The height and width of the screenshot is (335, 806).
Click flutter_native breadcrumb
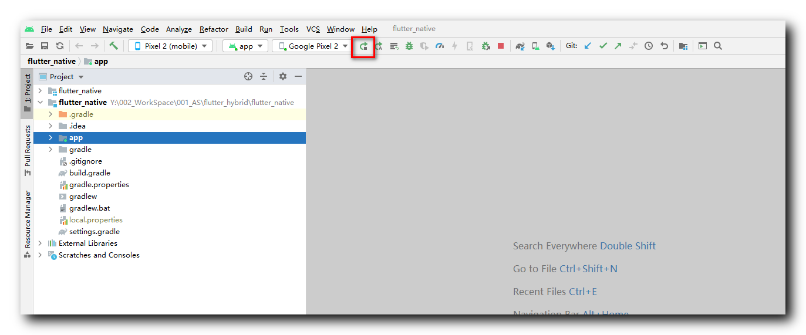(52, 61)
